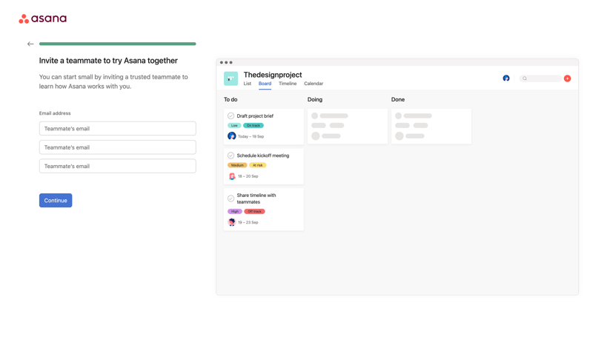
Task: Click the High priority tag
Action: click(x=234, y=212)
